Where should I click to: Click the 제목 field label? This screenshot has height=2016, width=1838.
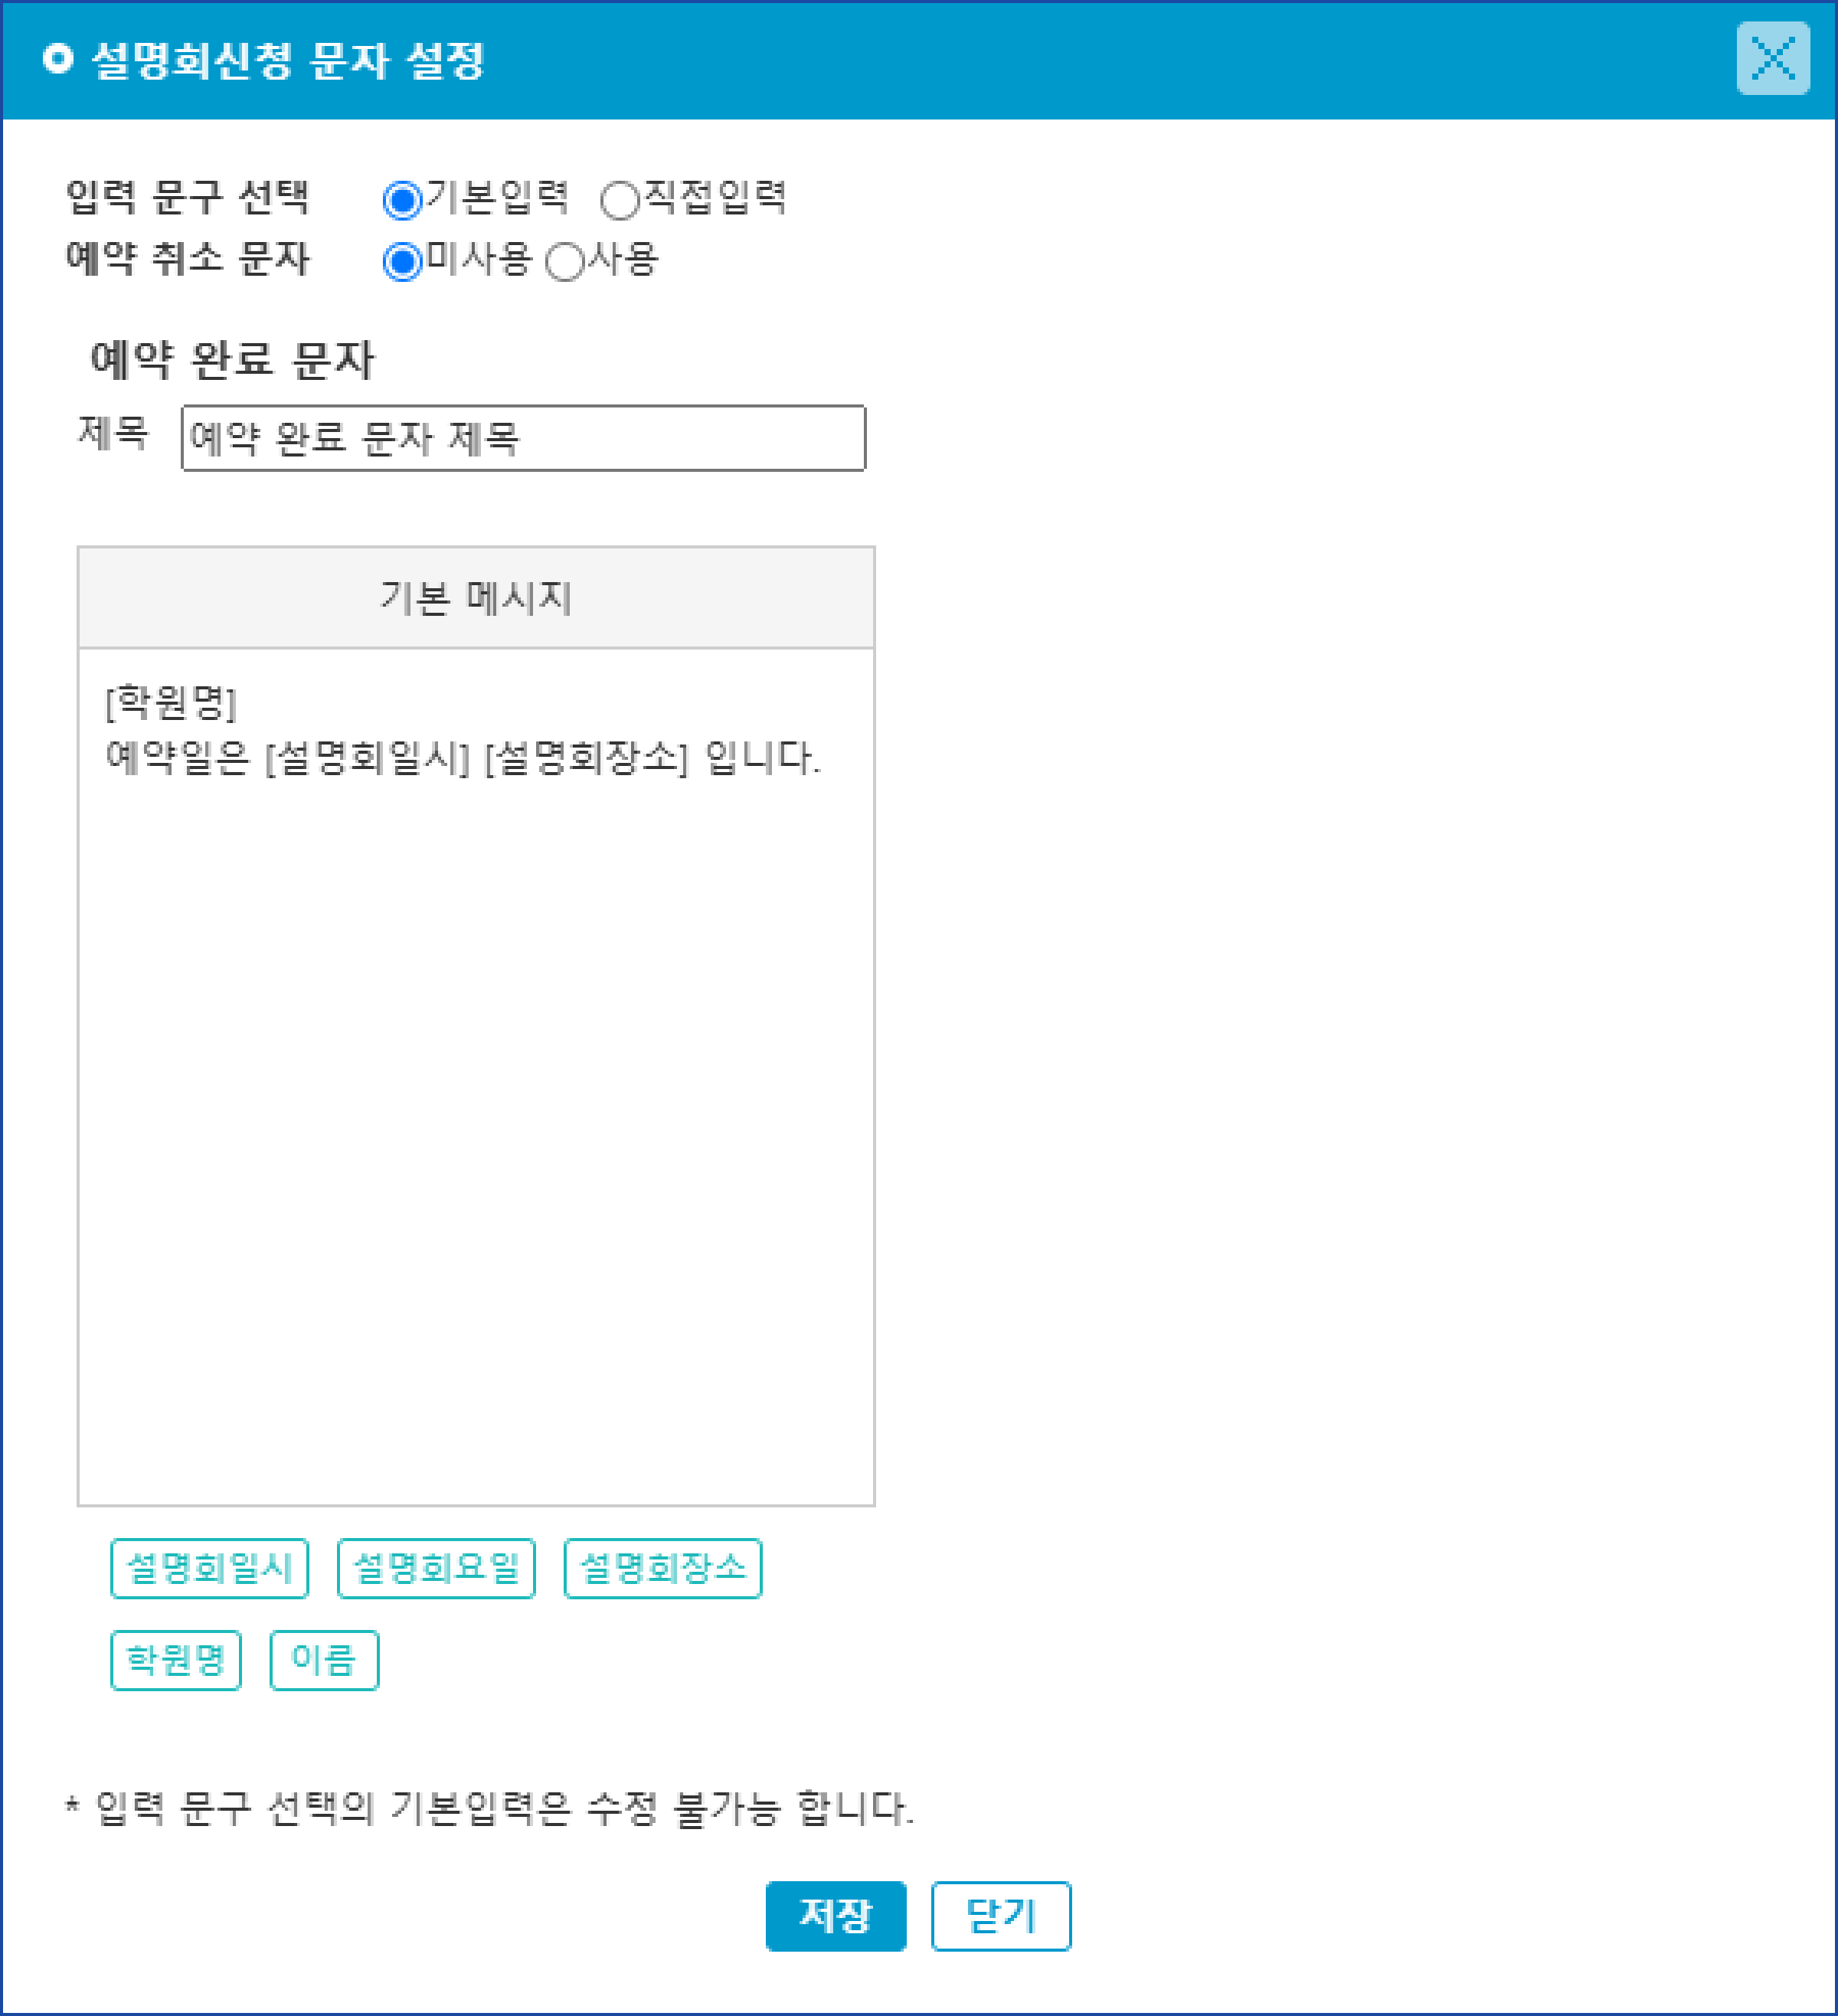(113, 433)
